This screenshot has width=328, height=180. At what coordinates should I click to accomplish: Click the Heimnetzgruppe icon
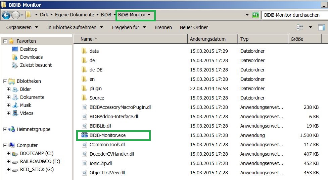(12, 129)
